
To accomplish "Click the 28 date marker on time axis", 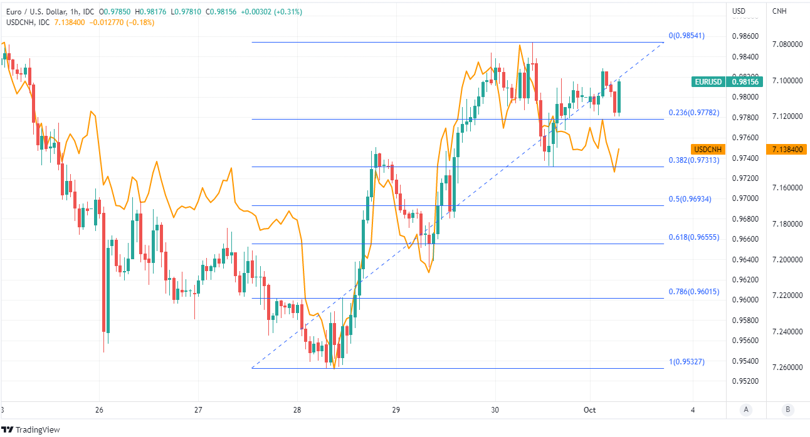I will point(297,410).
